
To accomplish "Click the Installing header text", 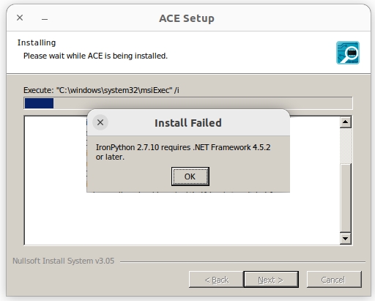I will click(x=37, y=42).
